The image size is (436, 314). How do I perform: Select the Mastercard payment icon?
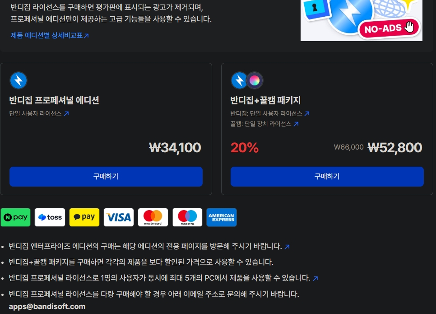click(x=153, y=217)
